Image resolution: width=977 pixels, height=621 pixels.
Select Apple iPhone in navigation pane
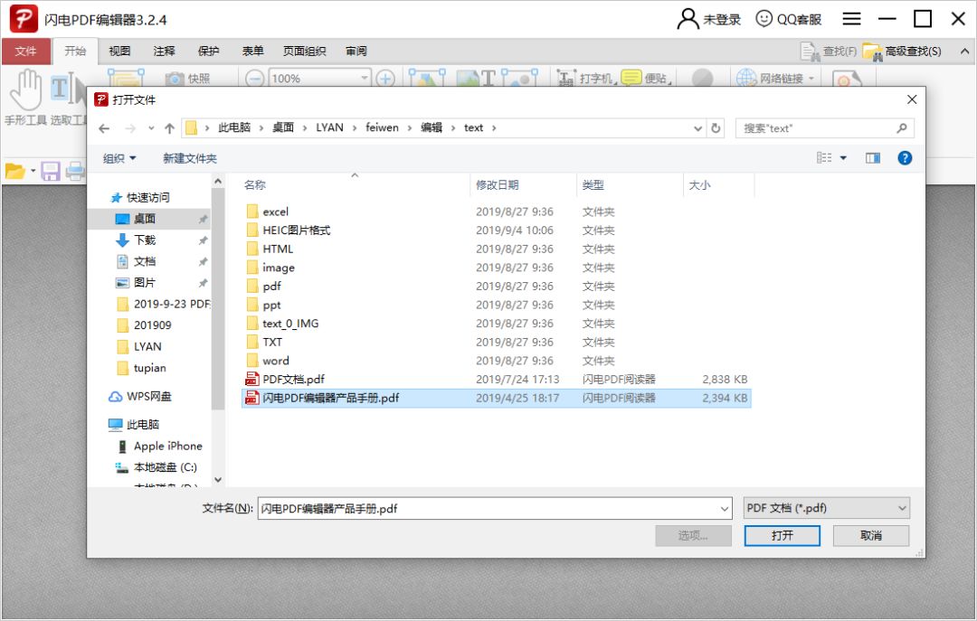159,446
